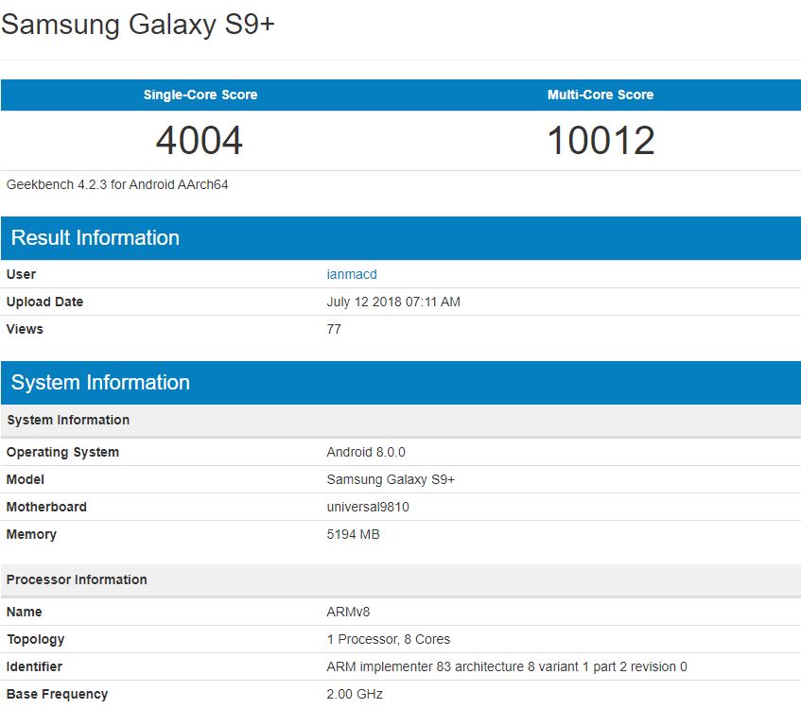Select the Geekbench 4.2.3 for Android AArch64 text
The height and width of the screenshot is (726, 801).
(117, 184)
